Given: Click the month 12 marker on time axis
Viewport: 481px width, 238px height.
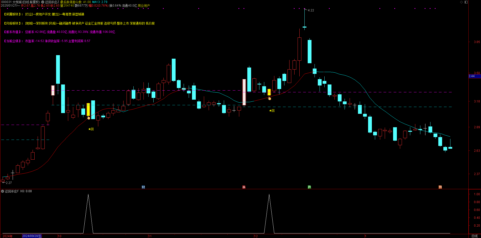Looking at the screenshot, I should (256, 236).
